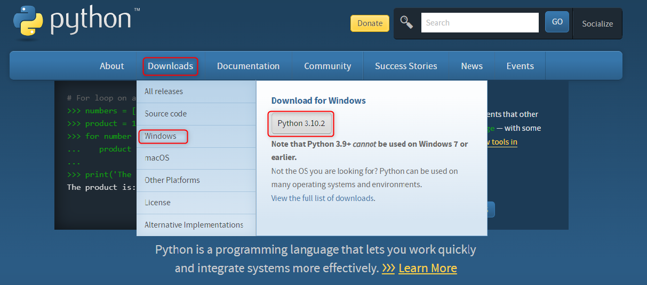
Task: Select All releases in Downloads submenu
Action: click(x=196, y=91)
